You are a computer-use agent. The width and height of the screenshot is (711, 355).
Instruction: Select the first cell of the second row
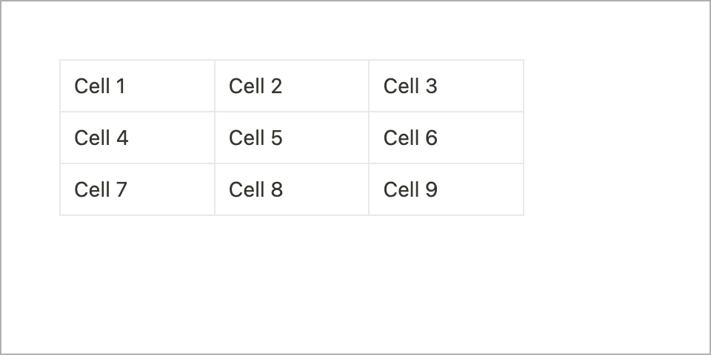point(137,138)
